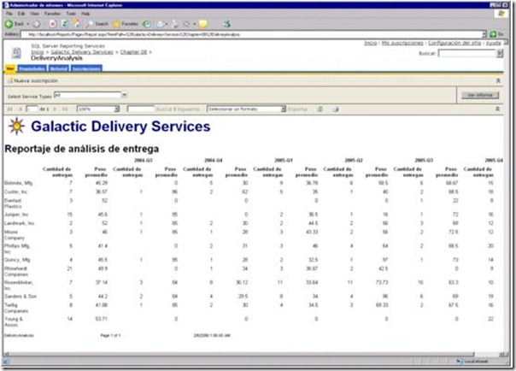The width and height of the screenshot is (516, 371).
Task: Open the Favorites star button
Action: [x=125, y=24]
